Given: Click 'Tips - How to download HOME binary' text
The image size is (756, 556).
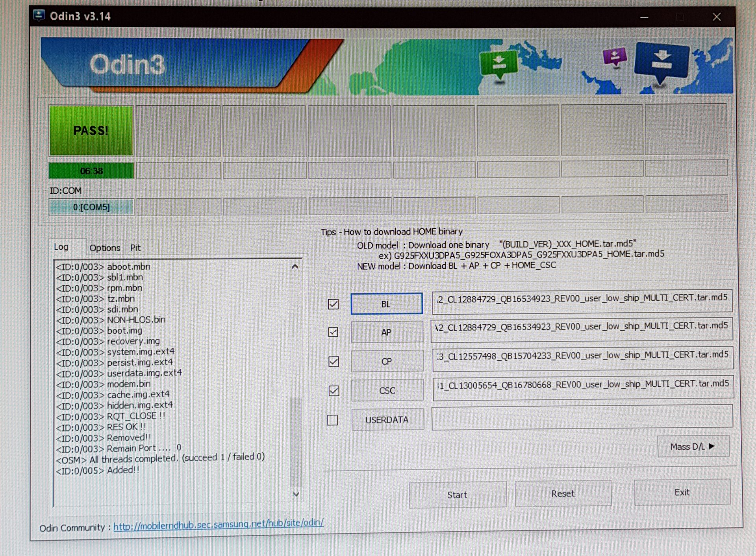Looking at the screenshot, I should pos(392,232).
